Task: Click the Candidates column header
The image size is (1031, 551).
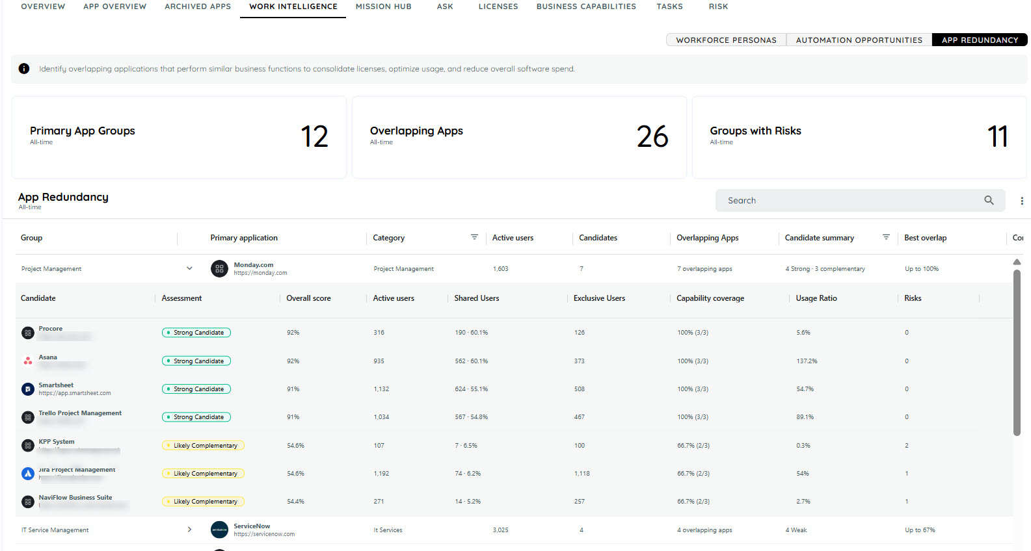Action: pos(598,238)
